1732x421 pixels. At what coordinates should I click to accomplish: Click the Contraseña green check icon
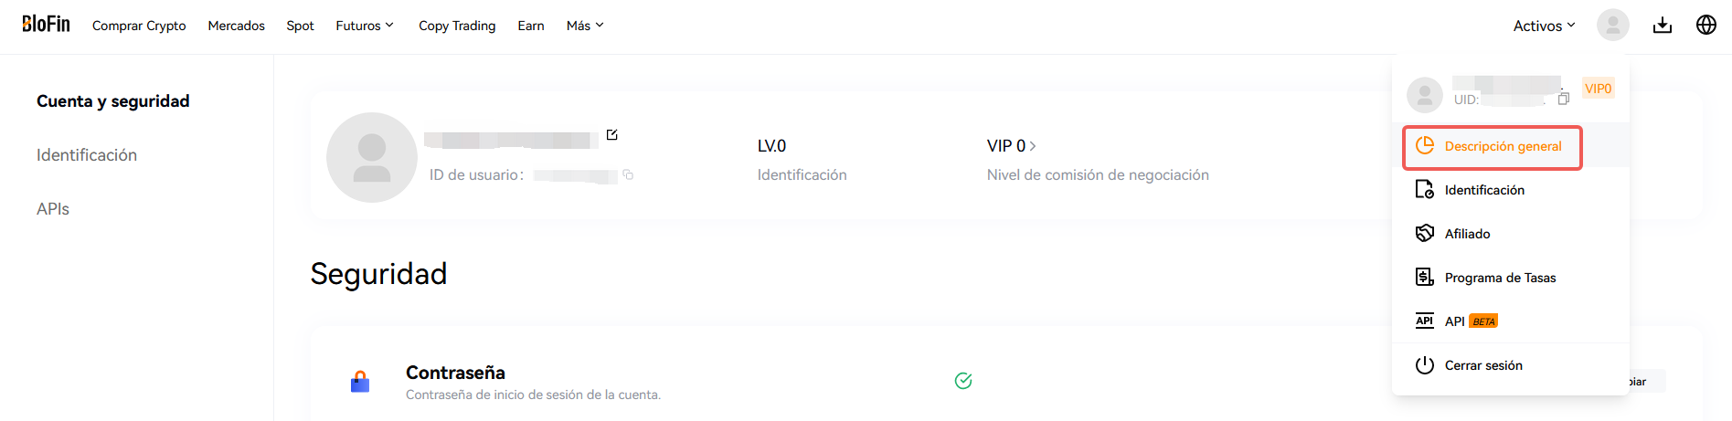[x=963, y=381]
